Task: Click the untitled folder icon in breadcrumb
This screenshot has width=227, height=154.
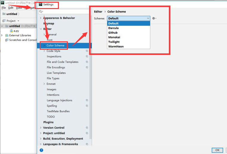Action: pyautogui.click(x=4, y=14)
